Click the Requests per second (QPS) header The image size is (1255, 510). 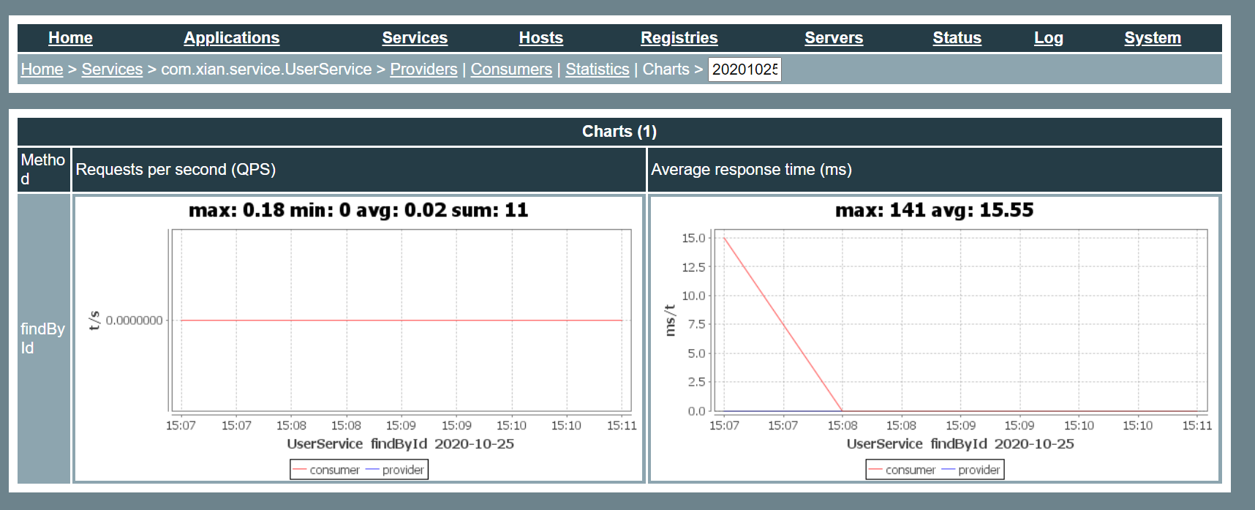(359, 170)
